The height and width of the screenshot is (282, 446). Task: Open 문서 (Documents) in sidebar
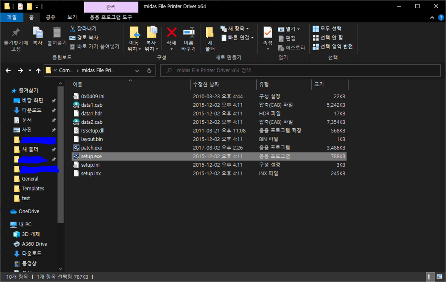point(27,120)
